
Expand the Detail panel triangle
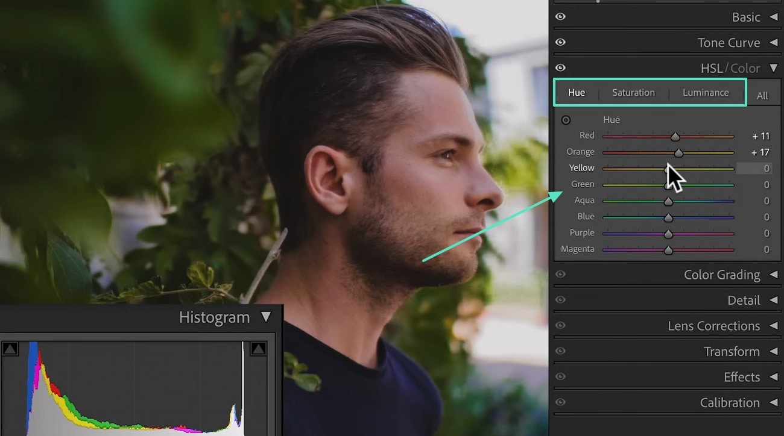pyautogui.click(x=773, y=300)
